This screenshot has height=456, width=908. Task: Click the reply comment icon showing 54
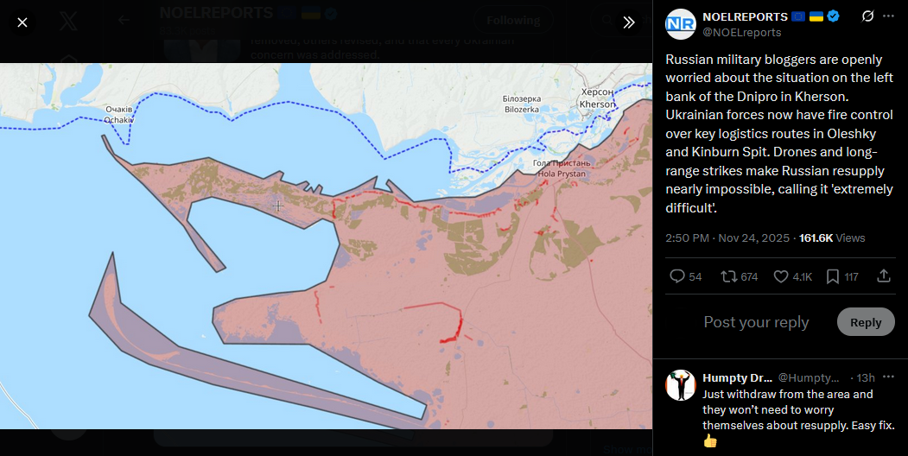[686, 276]
